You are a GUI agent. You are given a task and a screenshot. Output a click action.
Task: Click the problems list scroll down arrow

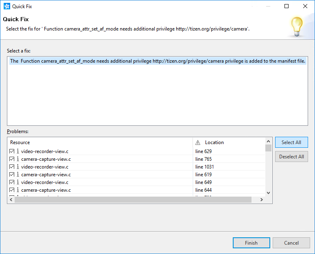tap(268, 193)
